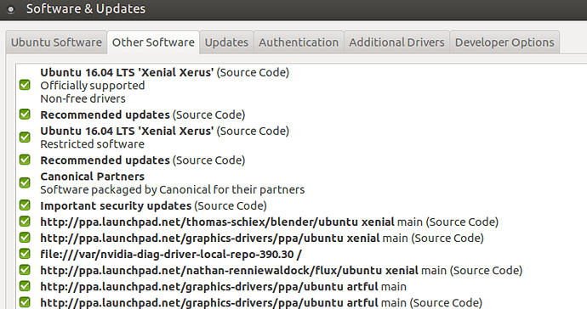Open the Additional Drivers tab
Viewport: 587px width, 309px height.
pos(396,42)
